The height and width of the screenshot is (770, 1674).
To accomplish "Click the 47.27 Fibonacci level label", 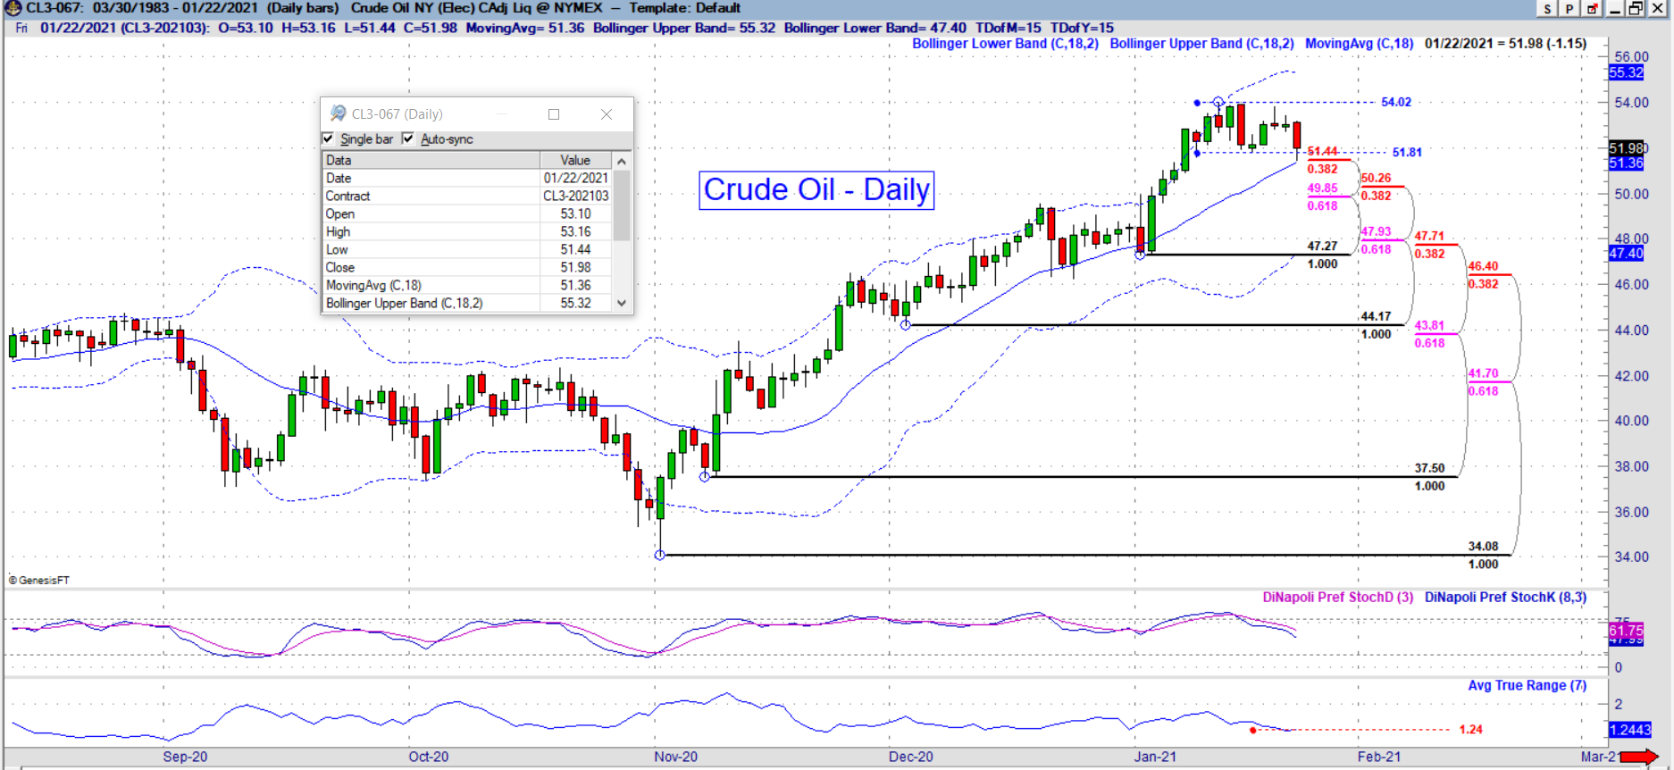I will [1321, 246].
